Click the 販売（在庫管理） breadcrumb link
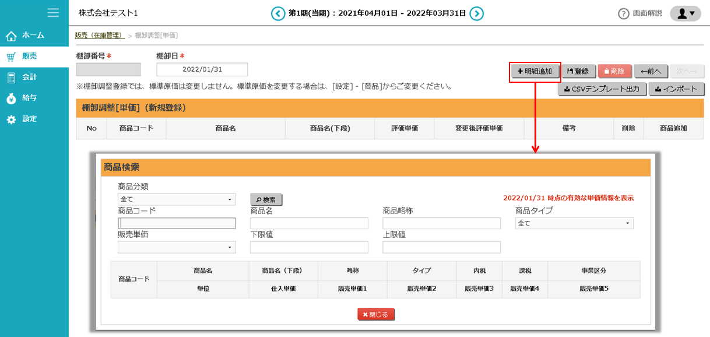This screenshot has height=337, width=710. coord(99,36)
